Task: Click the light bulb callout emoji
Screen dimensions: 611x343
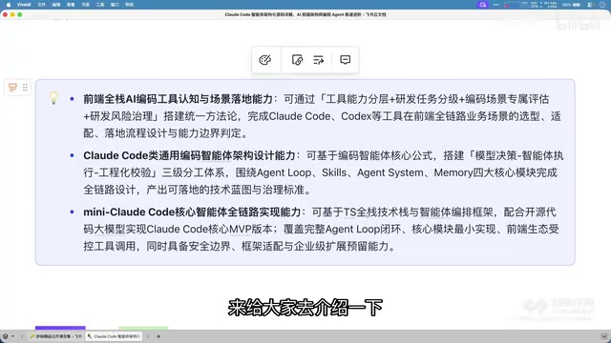Action: pos(53,98)
